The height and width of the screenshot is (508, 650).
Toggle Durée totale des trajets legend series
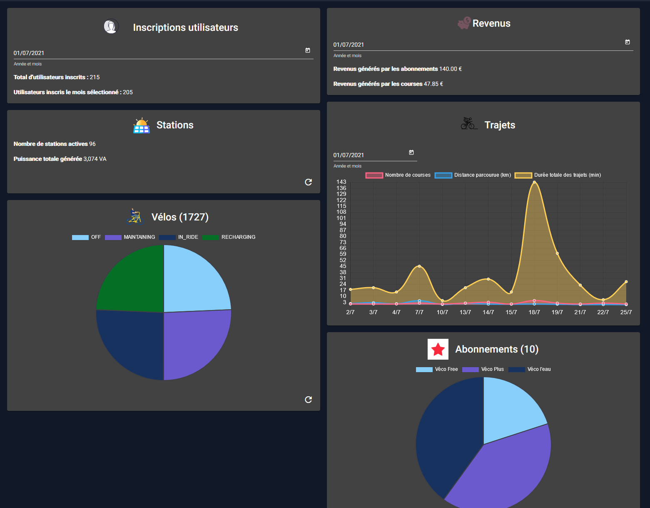point(558,175)
